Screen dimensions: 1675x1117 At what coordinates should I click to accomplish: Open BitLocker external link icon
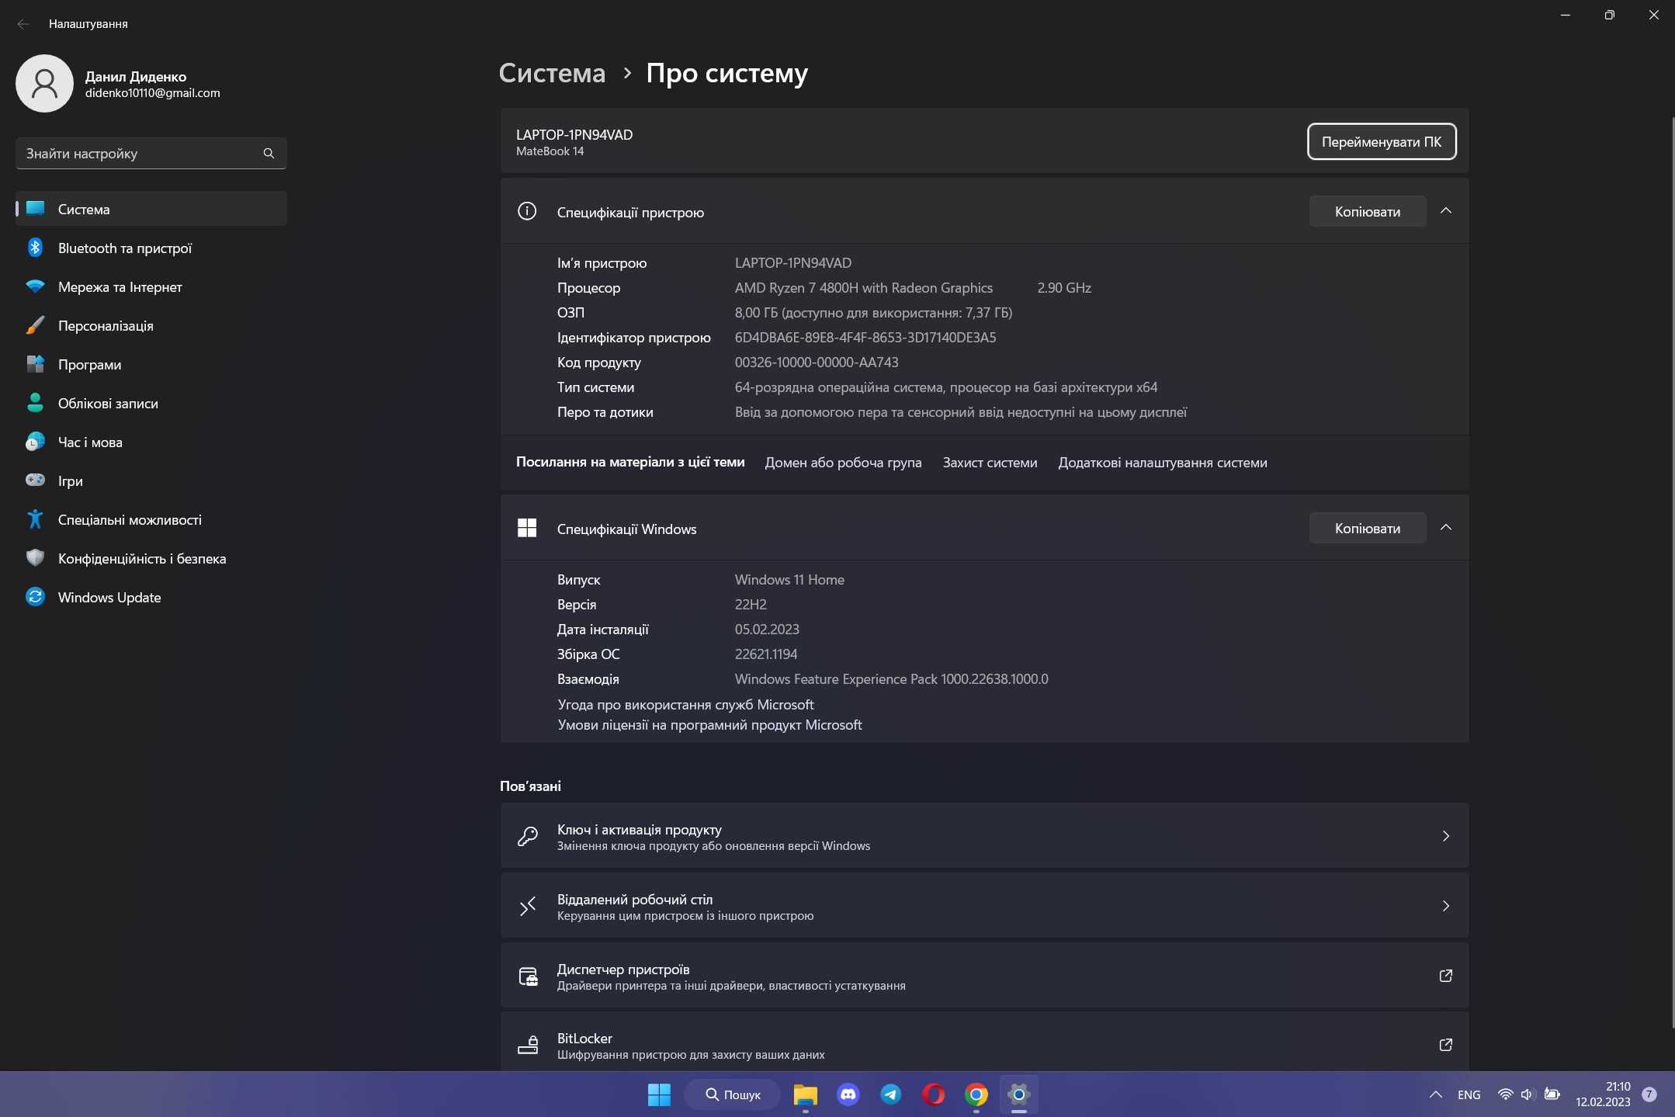click(1445, 1045)
